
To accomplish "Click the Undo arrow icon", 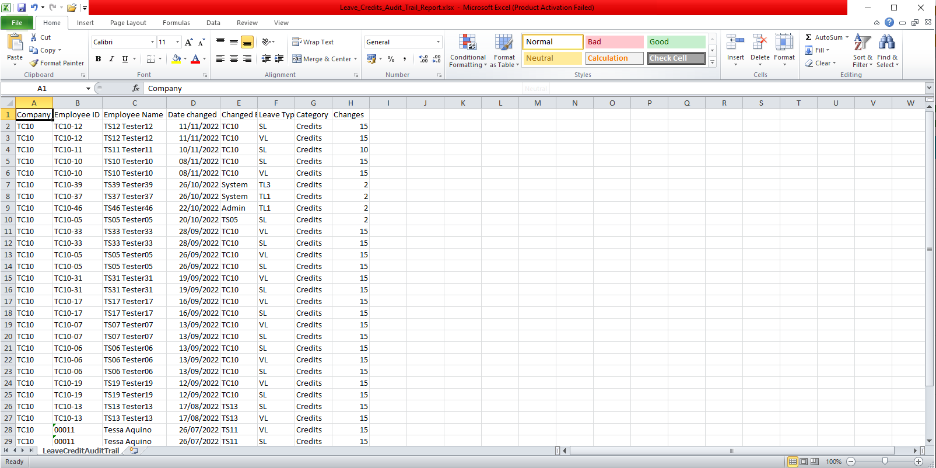I will [x=34, y=8].
